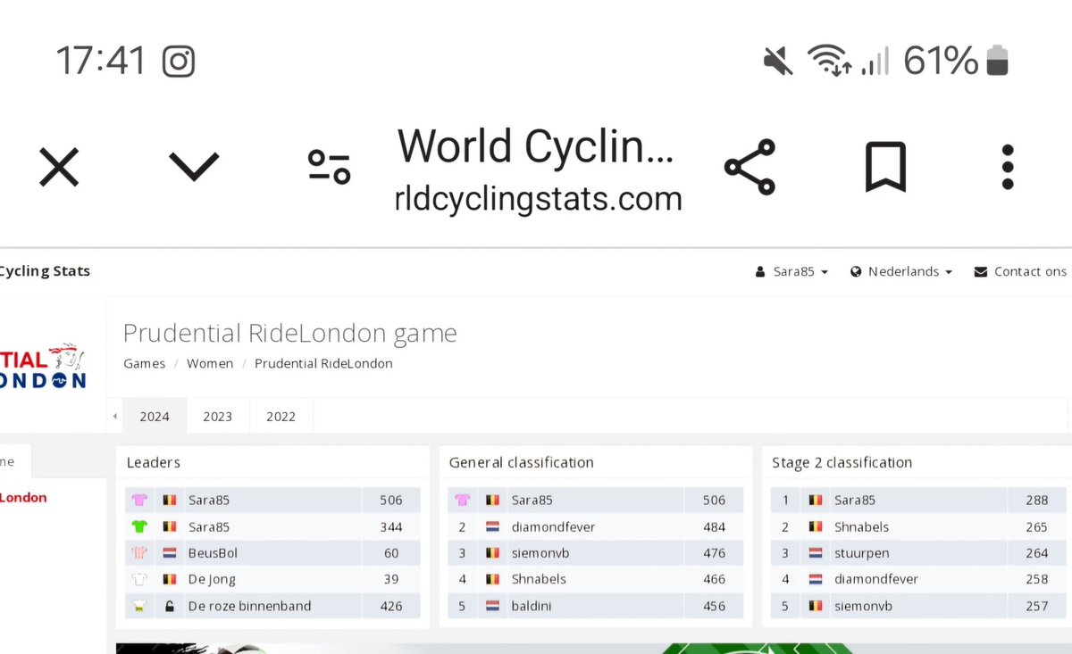This screenshot has height=654, width=1072.
Task: Click score 288 in Stage 2
Action: pos(1036,501)
